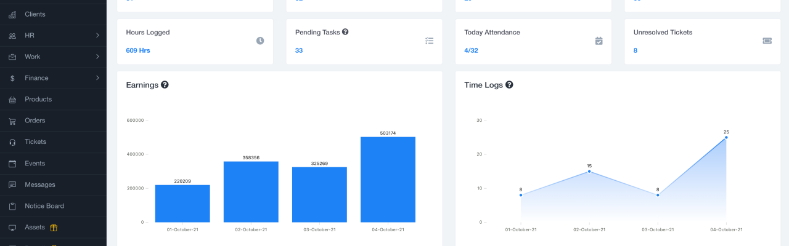This screenshot has width=789, height=246.
Task: Open the Orders sidebar item
Action: 35,121
